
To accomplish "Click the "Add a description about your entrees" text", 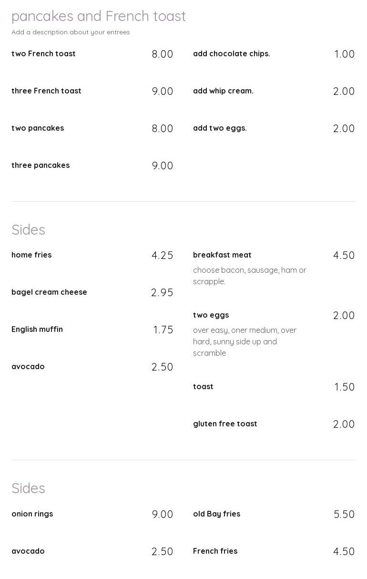I will (71, 32).
